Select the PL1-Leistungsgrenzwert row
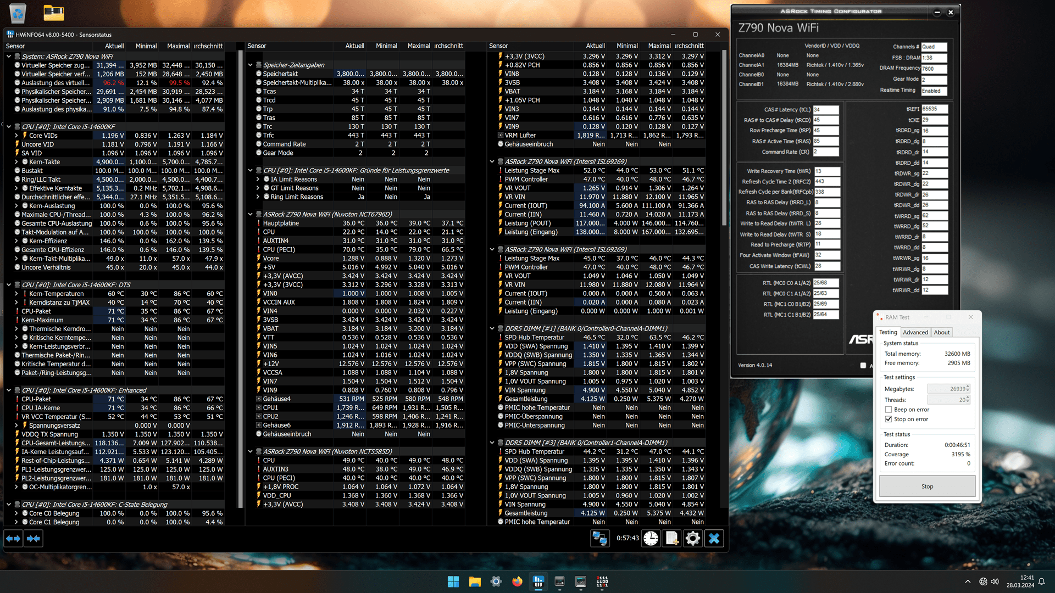The image size is (1055, 593). 119,469
